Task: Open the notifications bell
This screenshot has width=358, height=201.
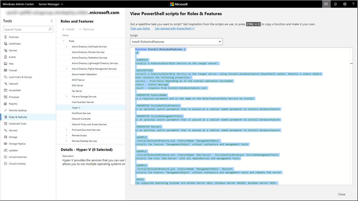Action: (335, 4)
